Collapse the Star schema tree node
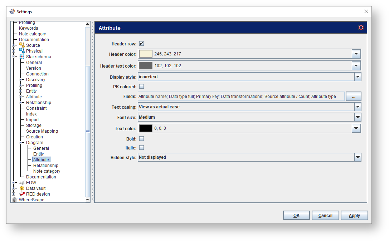389x241 pixels. [14, 56]
